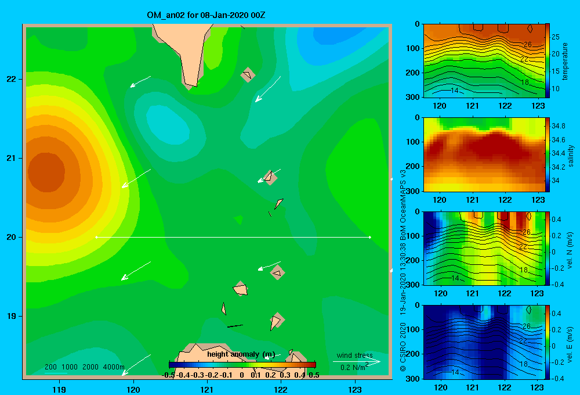Click the vel. N color scale bar

[548, 248]
